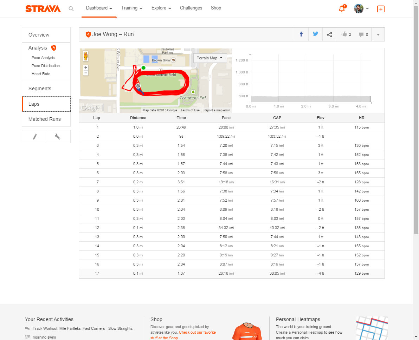Click the pencil edit icon
The width and height of the screenshot is (419, 340).
coord(34,137)
